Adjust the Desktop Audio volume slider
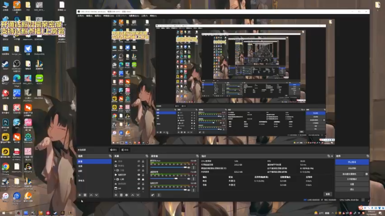The image size is (385, 216). pos(168,179)
